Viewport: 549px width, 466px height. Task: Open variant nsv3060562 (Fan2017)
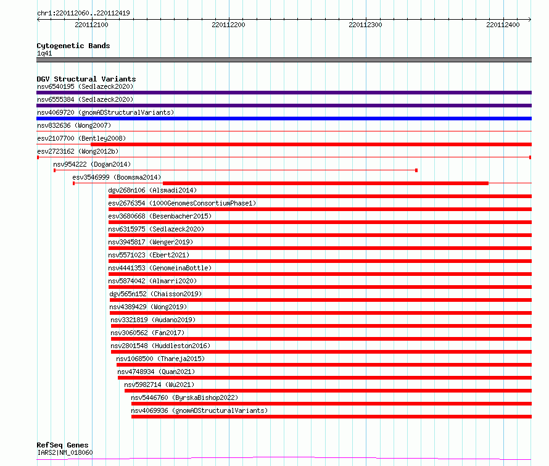(x=147, y=333)
